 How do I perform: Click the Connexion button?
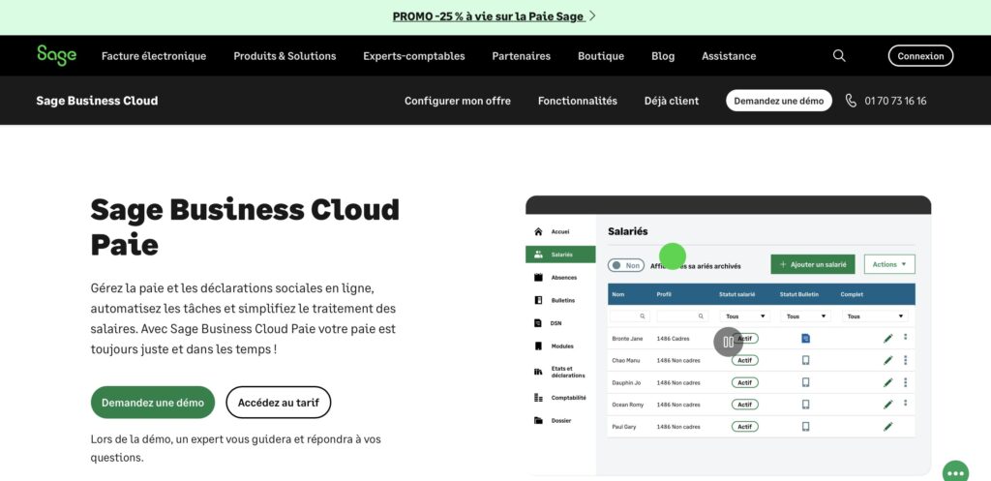click(x=921, y=55)
